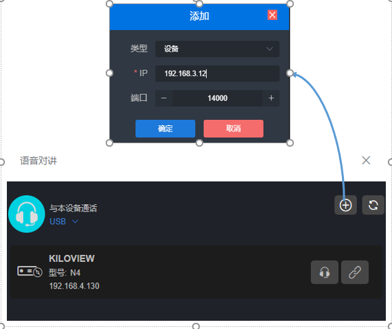392x329 pixels.
Task: Click the IP address input field
Action: pyautogui.click(x=217, y=73)
